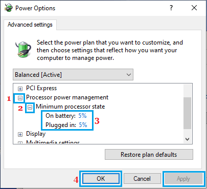Confirm settings with the OK button

pyautogui.click(x=101, y=179)
